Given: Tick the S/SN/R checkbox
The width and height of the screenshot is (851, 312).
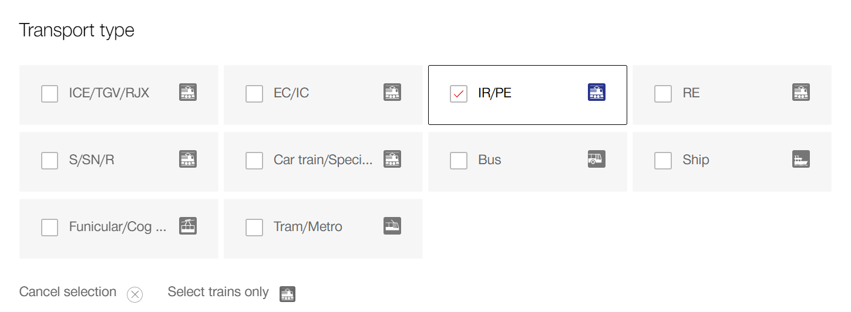Looking at the screenshot, I should (50, 161).
